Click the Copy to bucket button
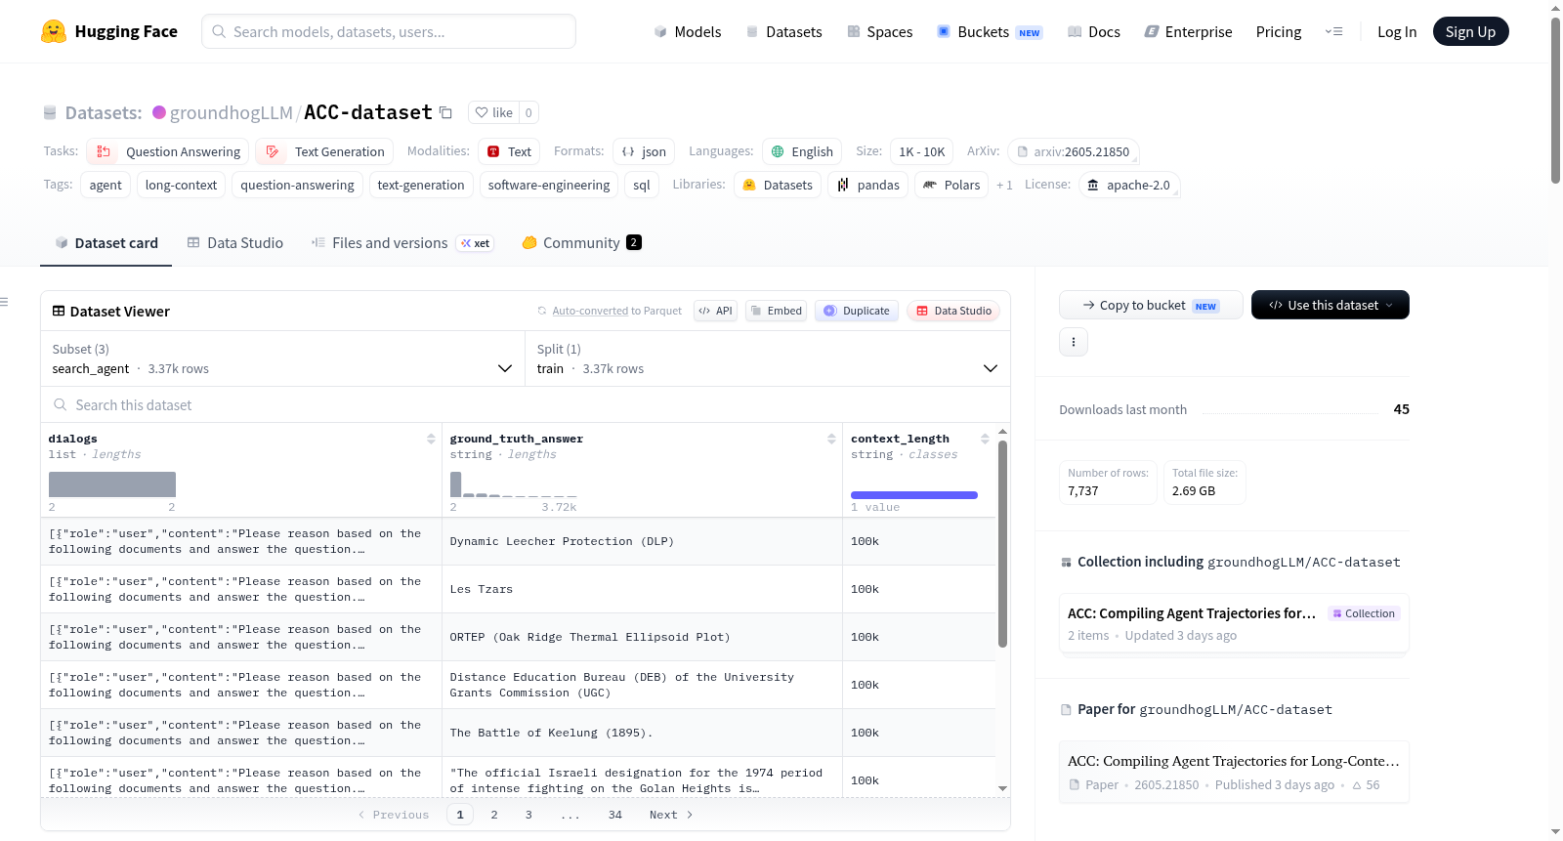Viewport: 1563px width, 841px height. [x=1151, y=305]
